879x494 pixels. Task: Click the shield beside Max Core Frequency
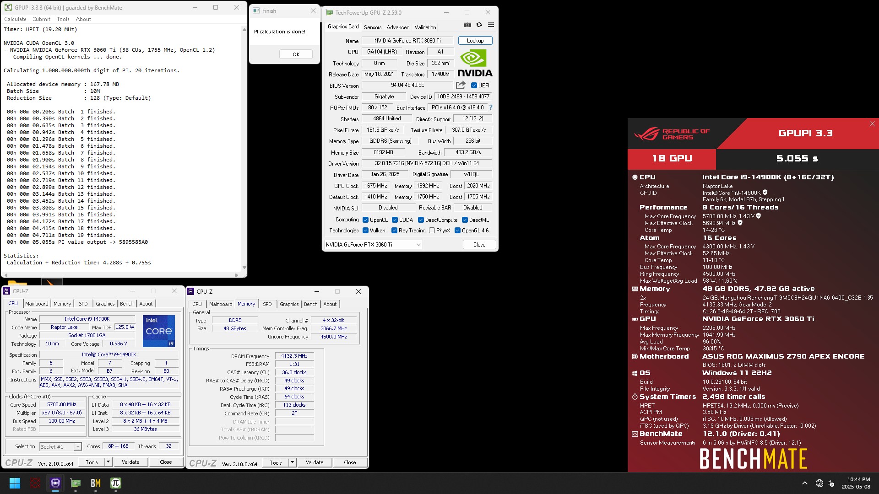(758, 216)
